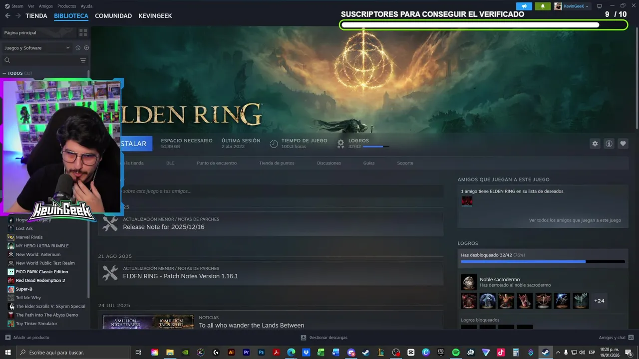Open the DLC tab for ELDEN RING

click(x=170, y=163)
